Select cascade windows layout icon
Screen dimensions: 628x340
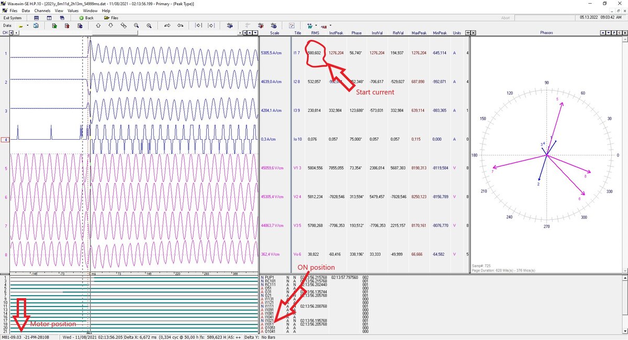pos(62,18)
